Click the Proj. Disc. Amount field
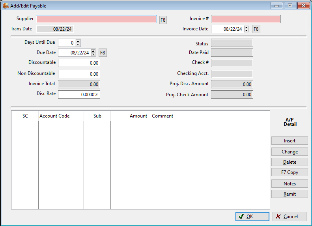The height and width of the screenshot is (226, 312). [x=232, y=84]
